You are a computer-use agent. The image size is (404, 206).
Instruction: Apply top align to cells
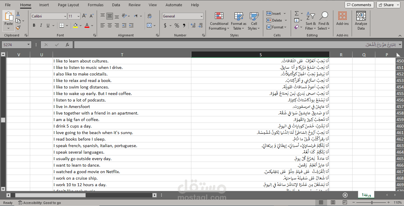pos(103,16)
